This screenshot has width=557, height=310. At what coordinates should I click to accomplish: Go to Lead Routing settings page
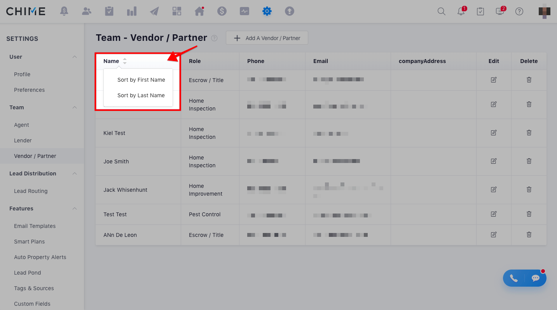[x=31, y=191]
